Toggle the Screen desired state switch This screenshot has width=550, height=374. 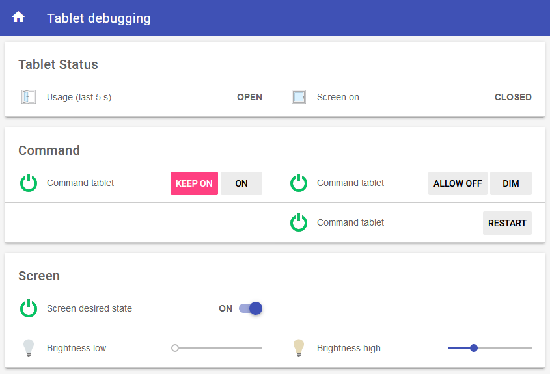click(x=251, y=308)
